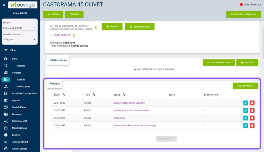Edit the Ecran+ Façades Multi-Supports row
The width and height of the screenshot is (264, 152).
click(x=246, y=103)
